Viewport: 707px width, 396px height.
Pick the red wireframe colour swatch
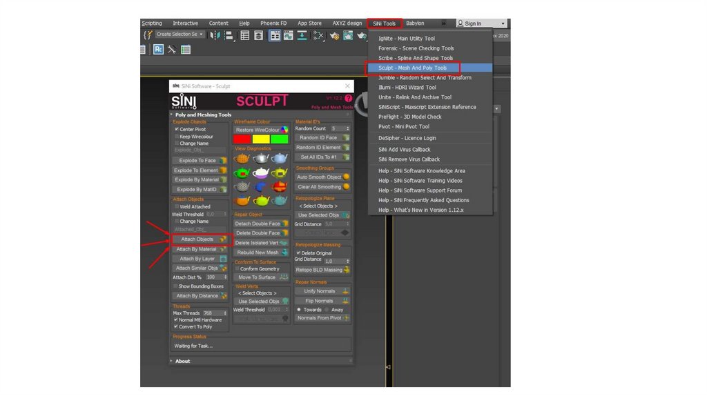click(x=242, y=139)
